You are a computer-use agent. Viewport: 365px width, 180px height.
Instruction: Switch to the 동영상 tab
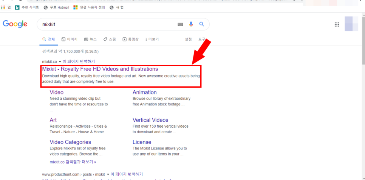[131, 40]
